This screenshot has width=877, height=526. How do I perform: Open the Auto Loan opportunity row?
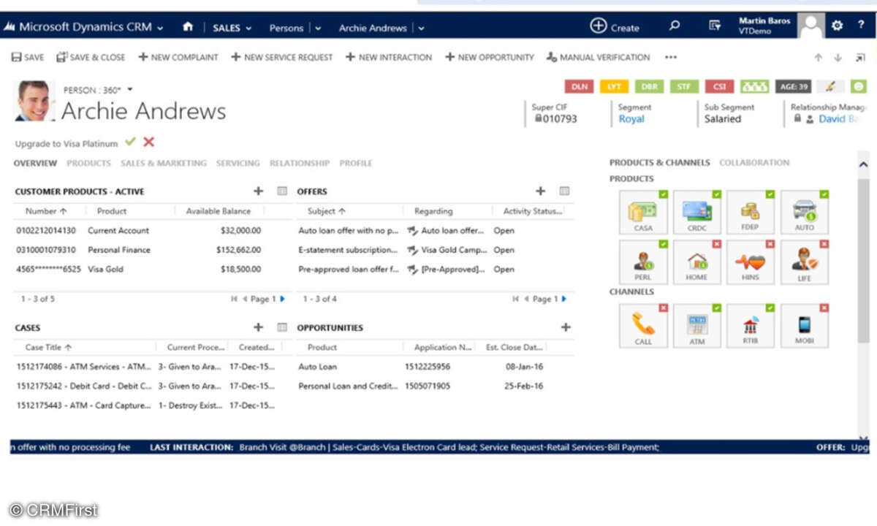tap(436, 367)
